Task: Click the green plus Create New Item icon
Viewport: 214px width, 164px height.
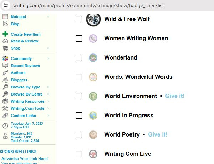Action: (x=5, y=34)
